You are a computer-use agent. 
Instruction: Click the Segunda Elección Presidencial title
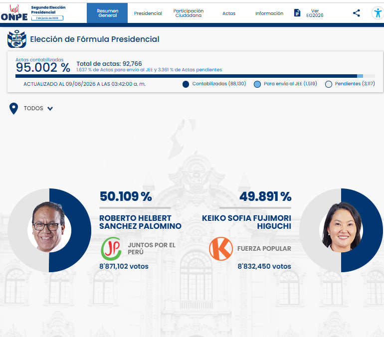click(48, 10)
